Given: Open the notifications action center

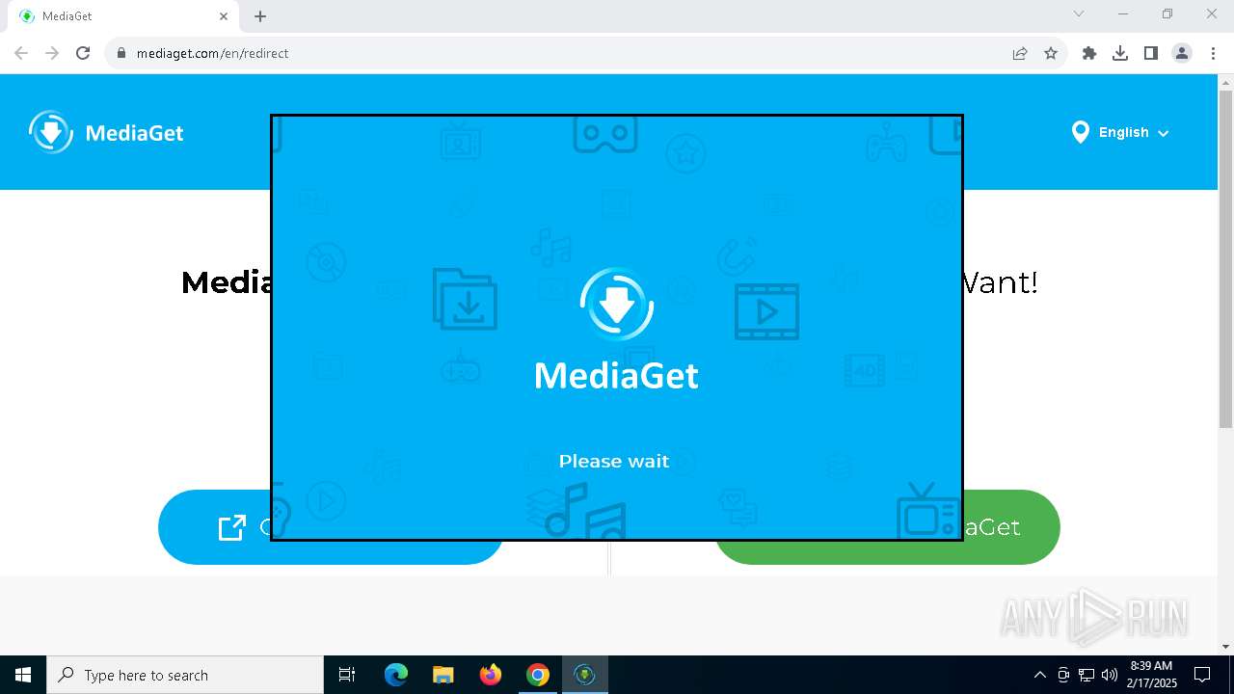Looking at the screenshot, I should point(1202,675).
